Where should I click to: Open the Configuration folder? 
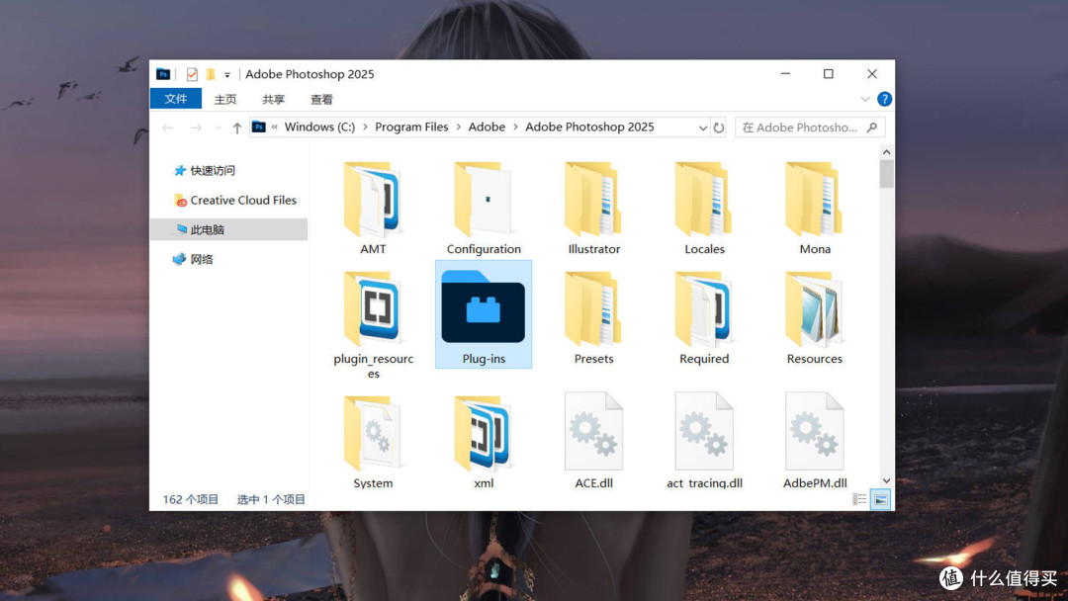[x=484, y=209]
